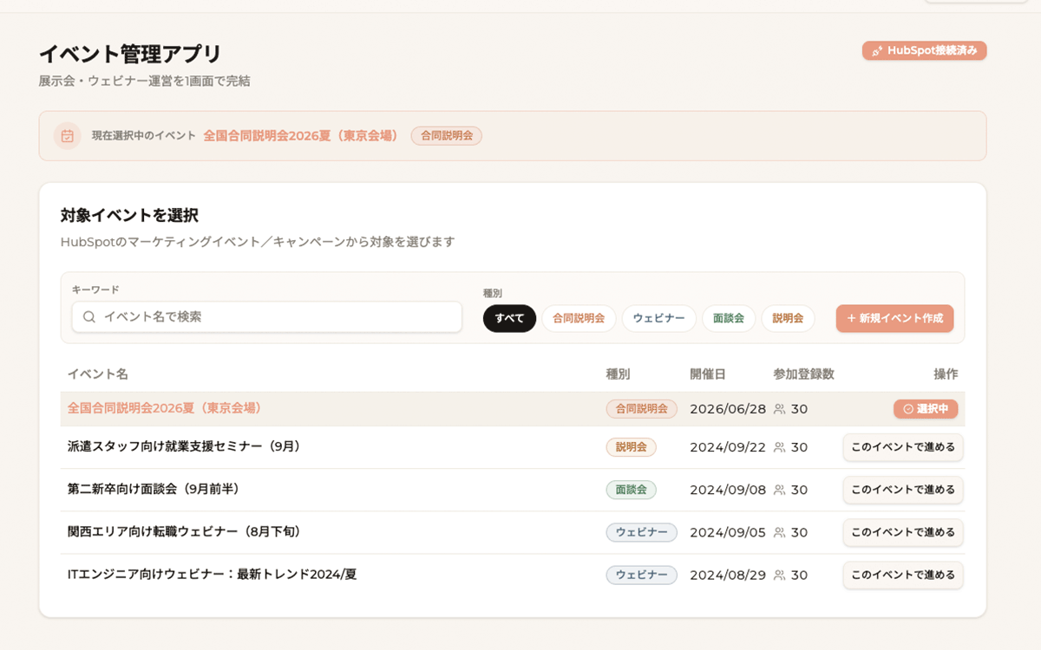Screen dimensions: 1041x650
Task: Click the ウェビナー tag in the 関西エリア row
Action: (x=641, y=532)
